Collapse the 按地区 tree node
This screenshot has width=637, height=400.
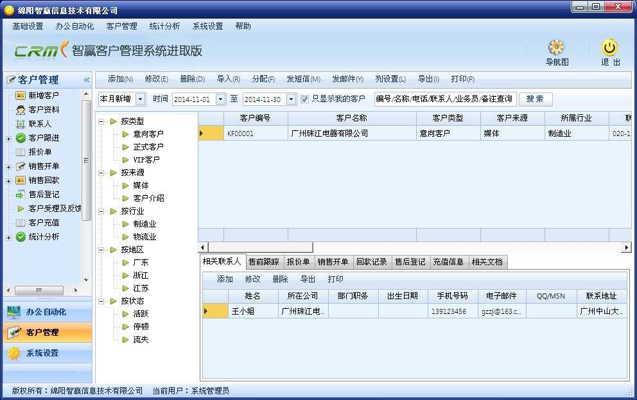point(101,250)
